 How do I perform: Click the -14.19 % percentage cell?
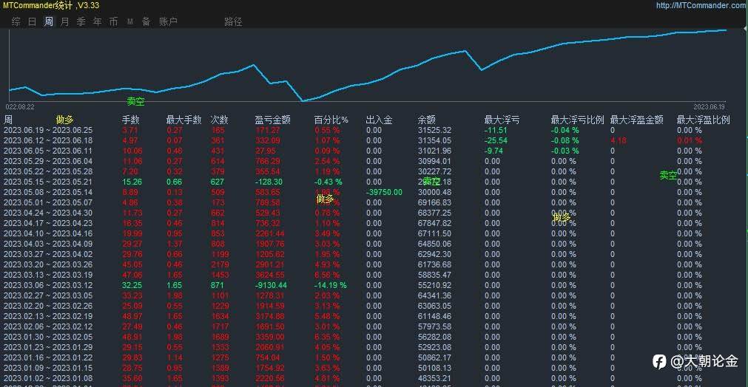[330, 285]
